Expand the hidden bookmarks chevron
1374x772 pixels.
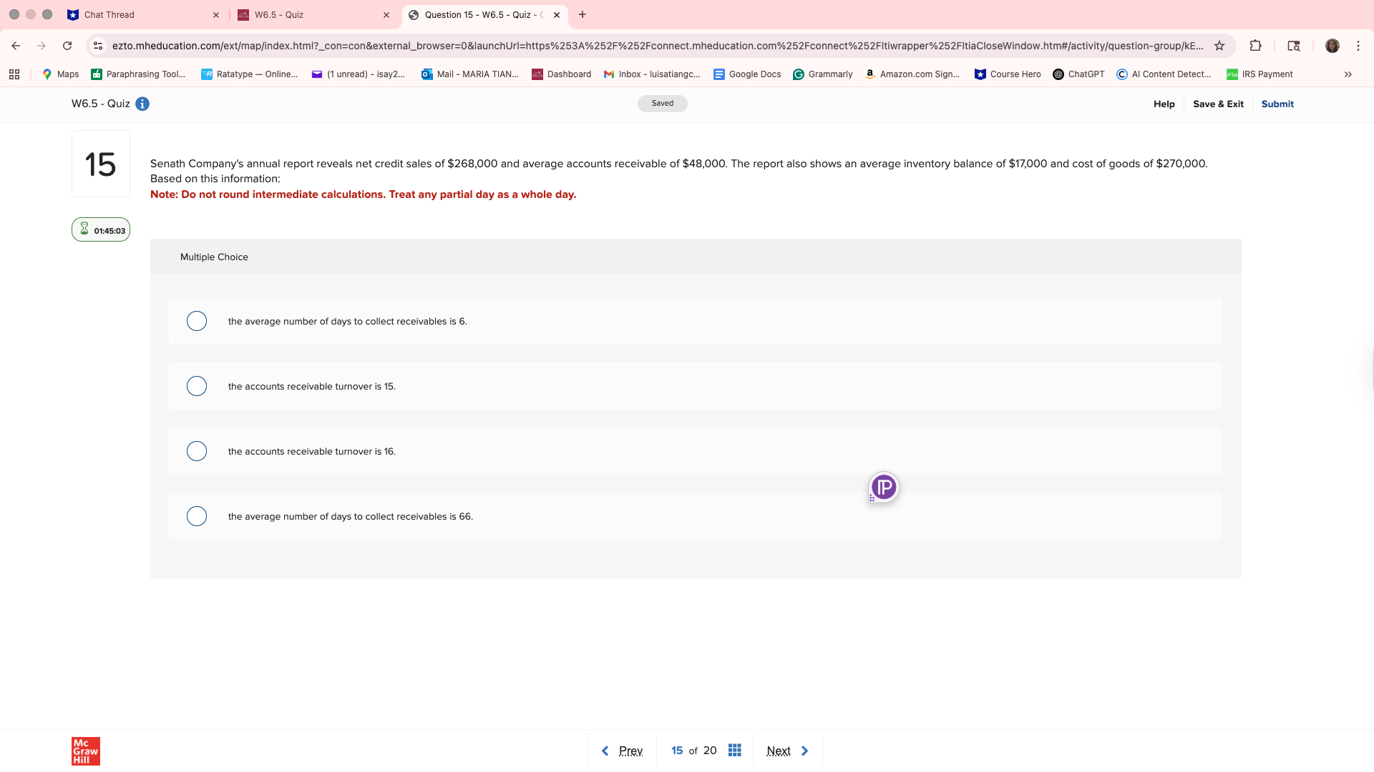tap(1348, 74)
